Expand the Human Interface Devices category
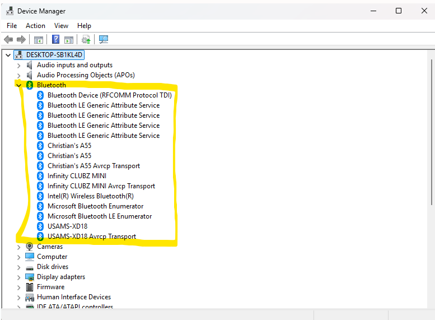The height and width of the screenshot is (320, 435). coord(18,298)
